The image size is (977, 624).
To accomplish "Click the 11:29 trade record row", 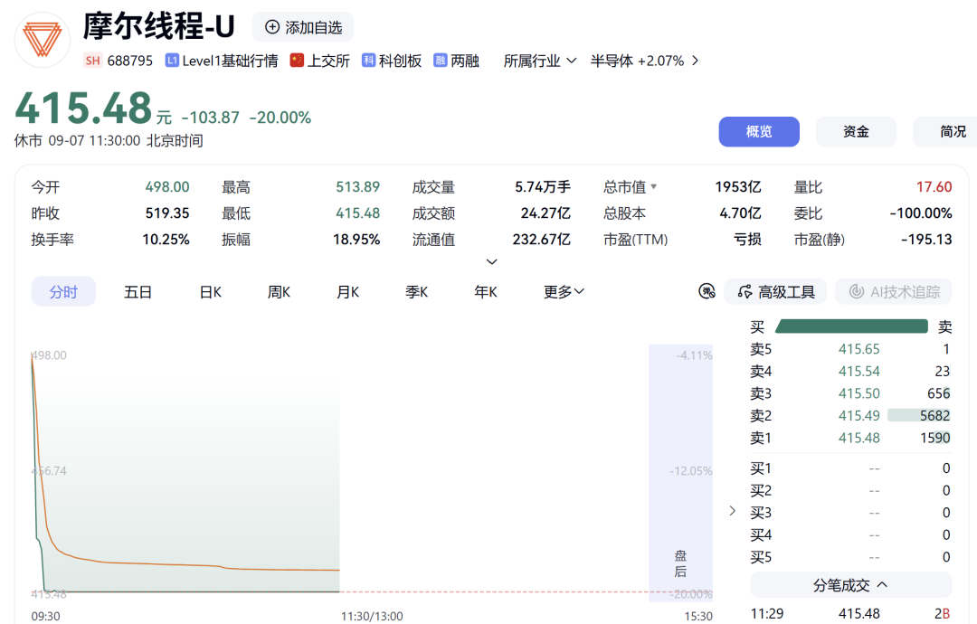I will (850, 614).
